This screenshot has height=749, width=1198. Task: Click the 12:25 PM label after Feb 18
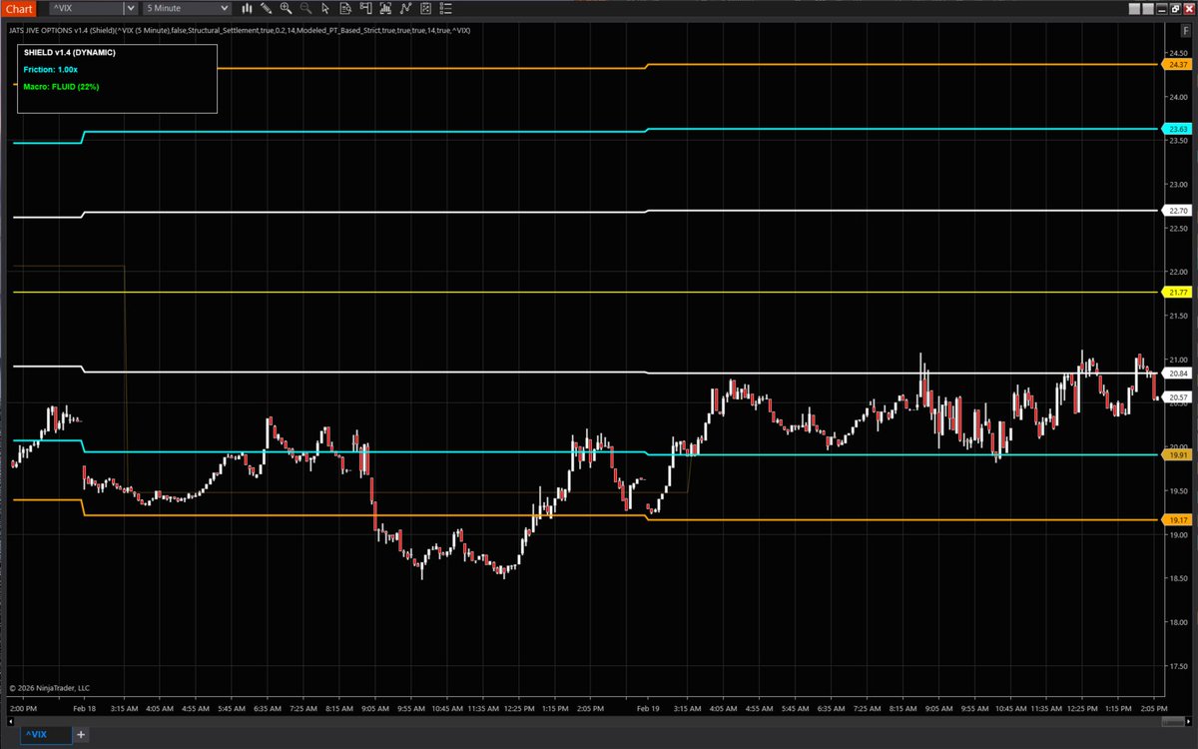point(517,708)
